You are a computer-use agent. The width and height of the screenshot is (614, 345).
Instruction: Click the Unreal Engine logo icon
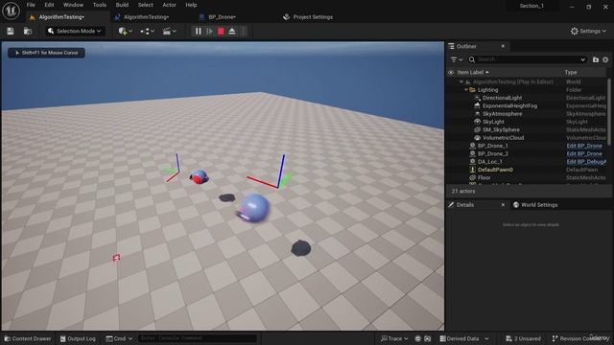pyautogui.click(x=11, y=11)
